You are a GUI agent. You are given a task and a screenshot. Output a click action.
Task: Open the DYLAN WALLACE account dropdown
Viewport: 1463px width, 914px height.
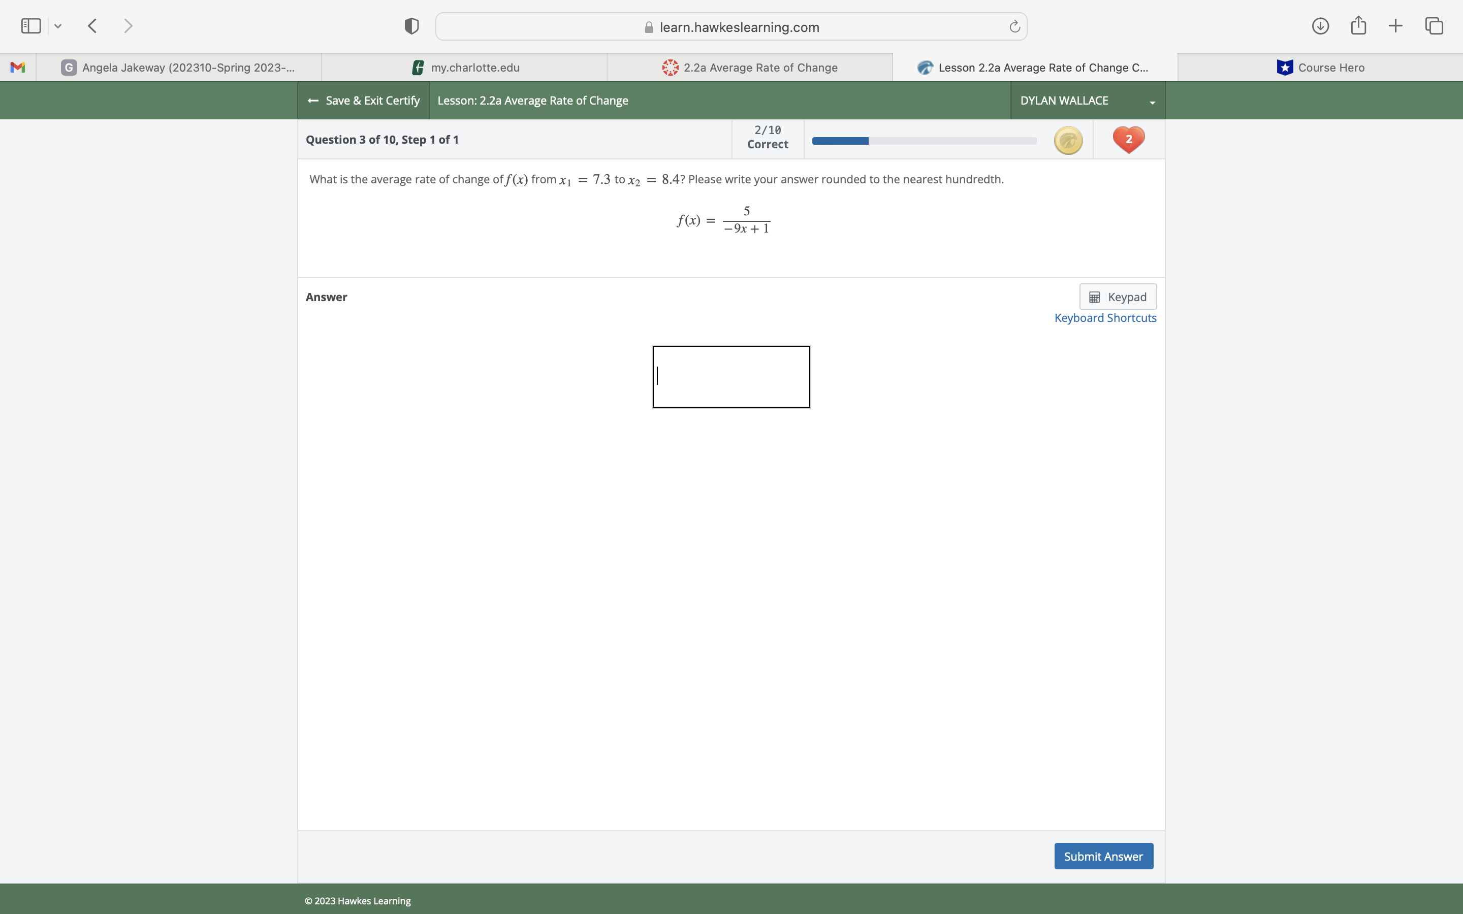pos(1086,101)
